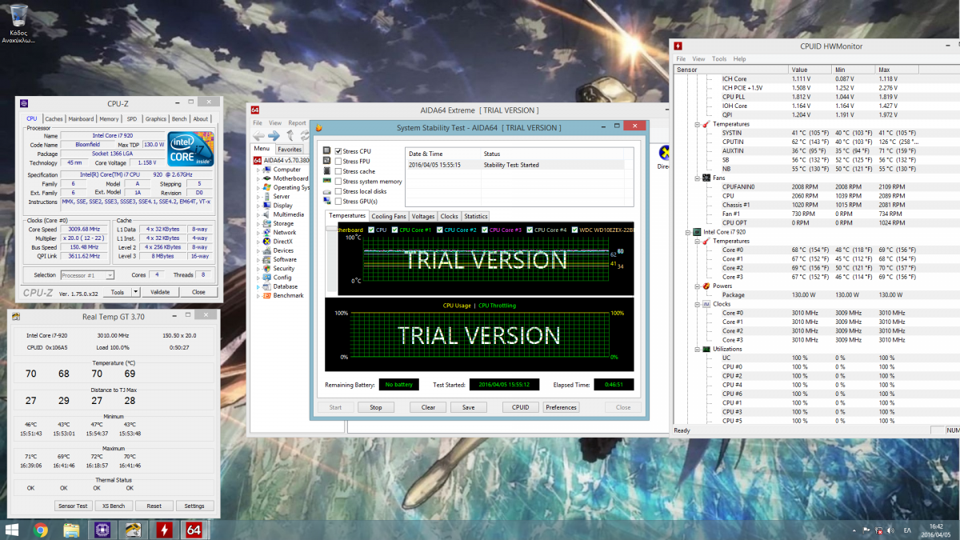Viewport: 960px width, 540px height.
Task: Click the Validate button in CPU-Z
Action: pyautogui.click(x=160, y=292)
